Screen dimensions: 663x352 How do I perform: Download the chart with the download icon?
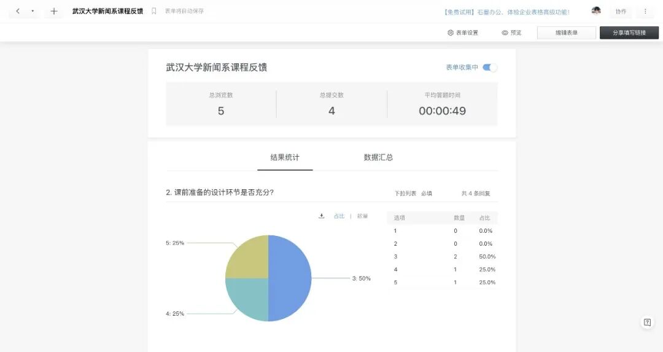point(321,216)
